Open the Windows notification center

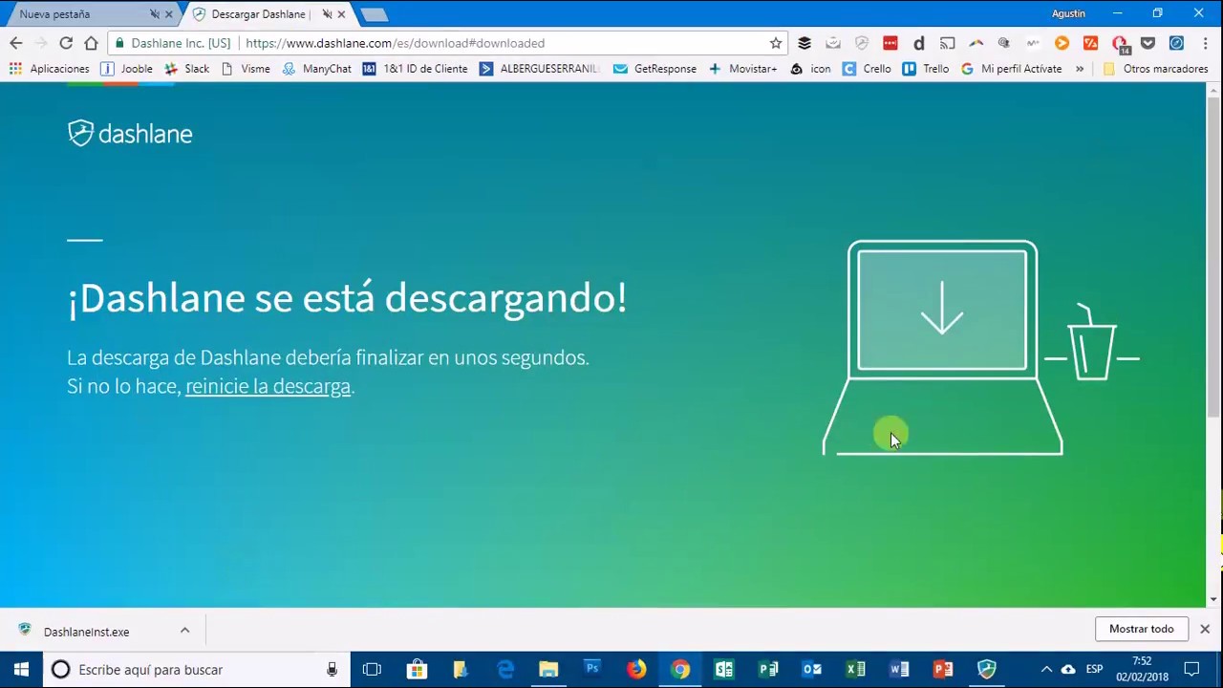pos(1191,670)
